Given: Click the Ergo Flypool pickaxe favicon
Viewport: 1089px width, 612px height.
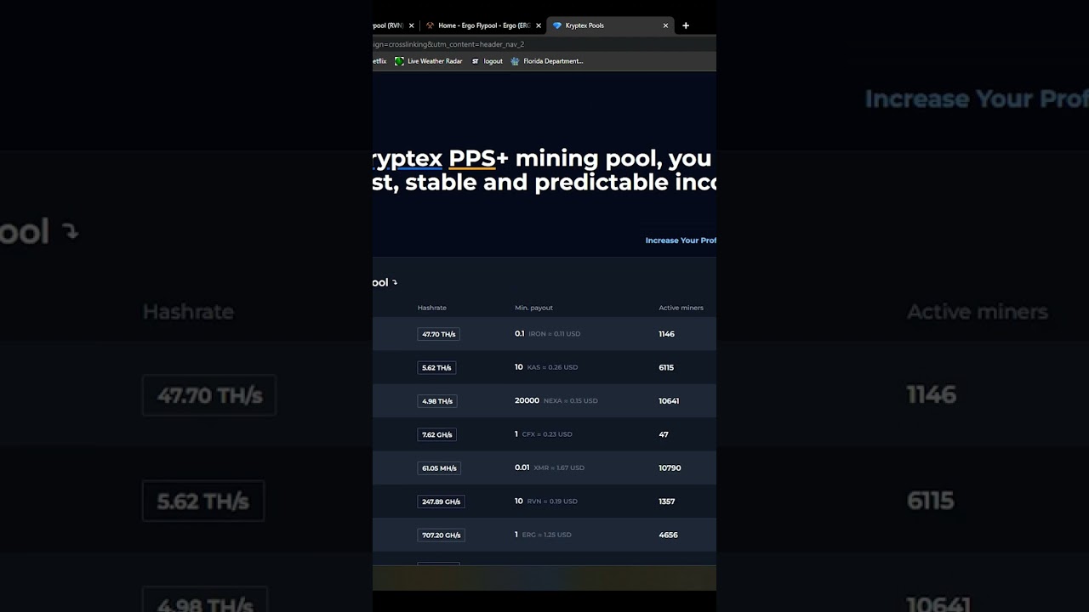Looking at the screenshot, I should pos(430,25).
